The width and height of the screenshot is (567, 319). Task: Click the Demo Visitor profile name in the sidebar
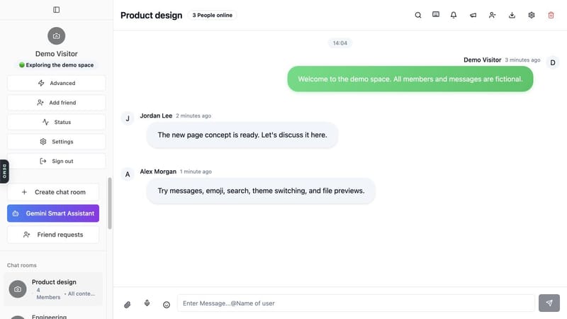pos(57,54)
